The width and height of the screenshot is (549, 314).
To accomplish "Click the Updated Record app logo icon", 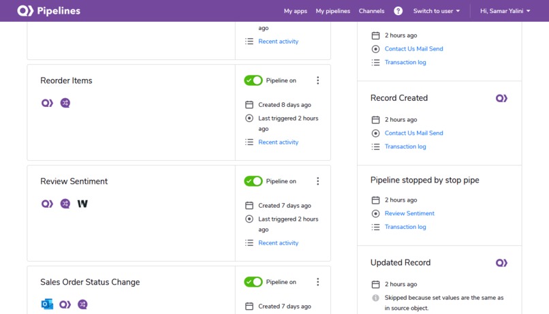I will pyautogui.click(x=501, y=263).
